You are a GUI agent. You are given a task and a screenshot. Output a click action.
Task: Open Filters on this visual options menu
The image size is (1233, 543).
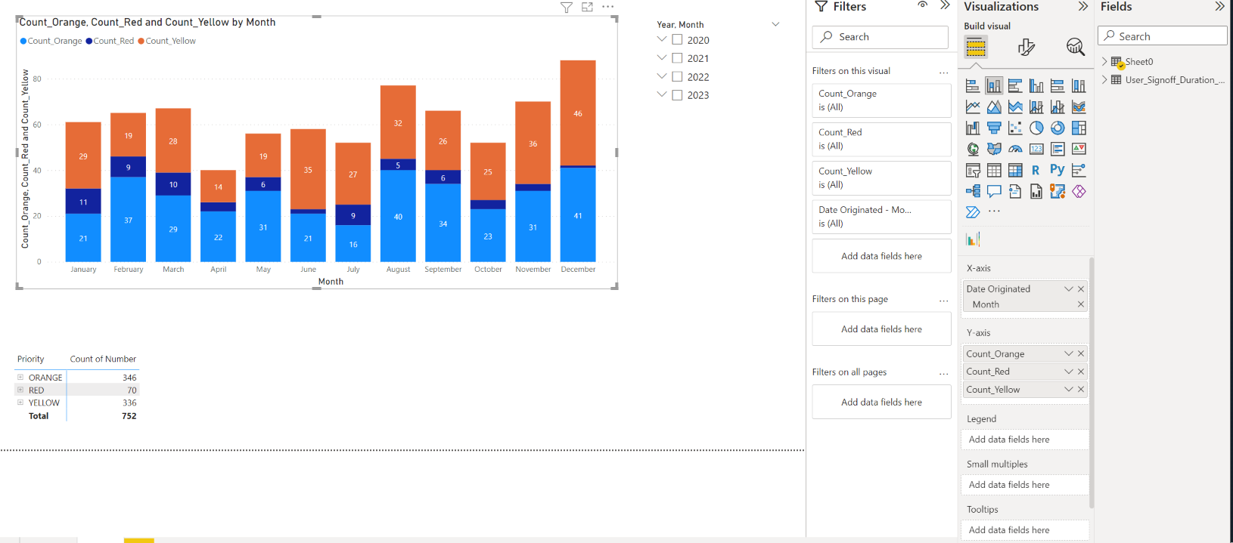943,73
